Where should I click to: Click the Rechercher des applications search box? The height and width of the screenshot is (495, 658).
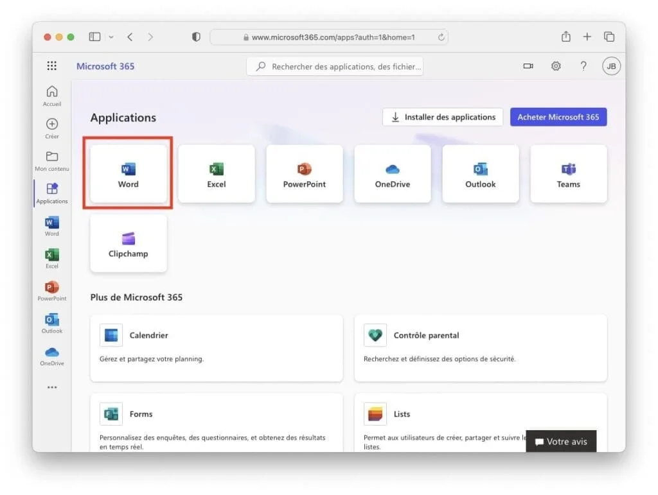coord(335,66)
